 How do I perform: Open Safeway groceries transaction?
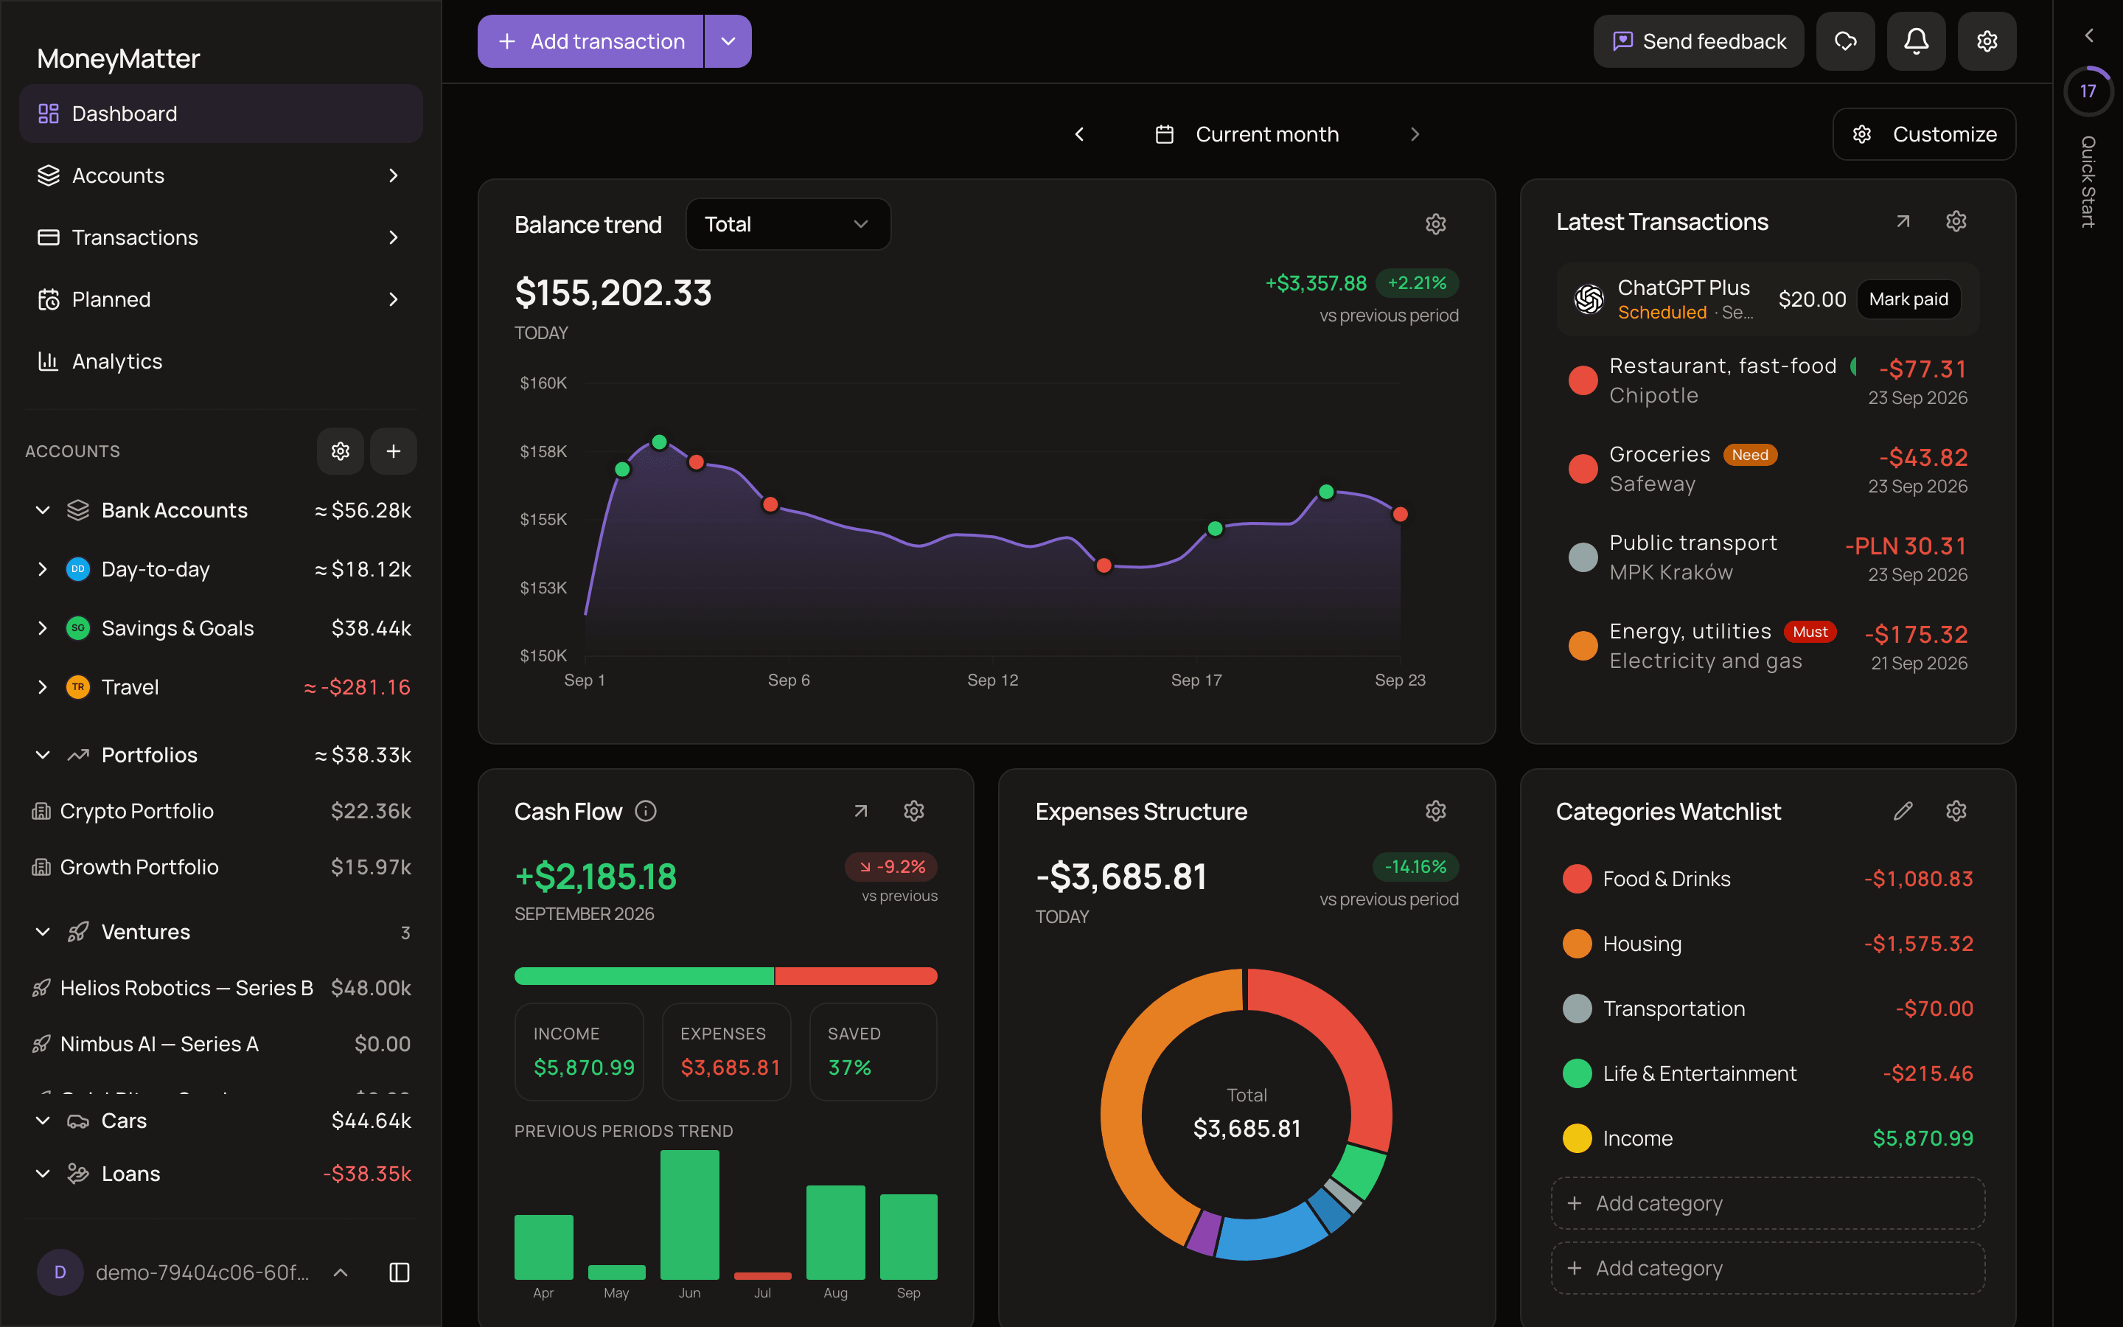tap(1768, 469)
